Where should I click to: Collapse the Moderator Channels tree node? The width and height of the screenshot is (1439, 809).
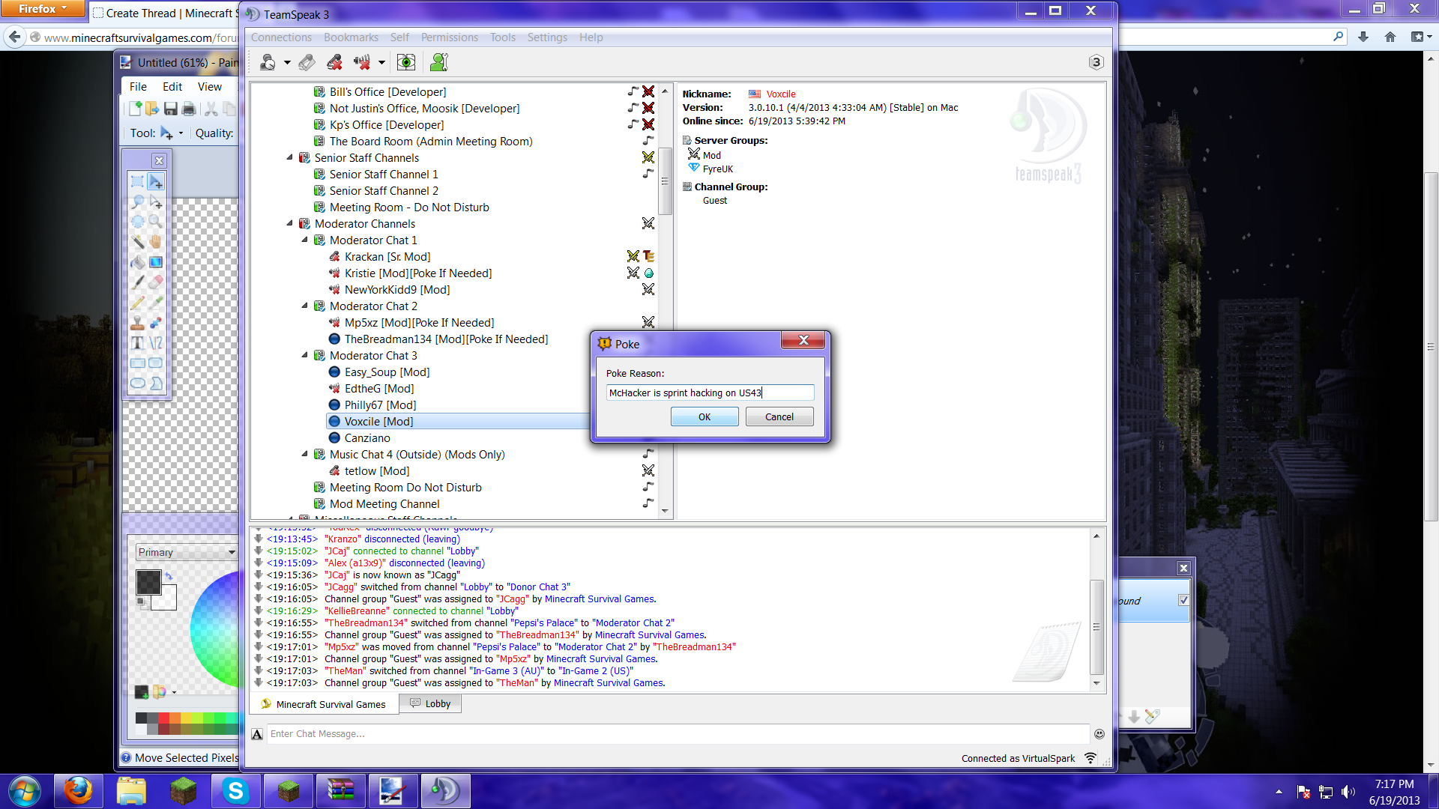pyautogui.click(x=290, y=223)
